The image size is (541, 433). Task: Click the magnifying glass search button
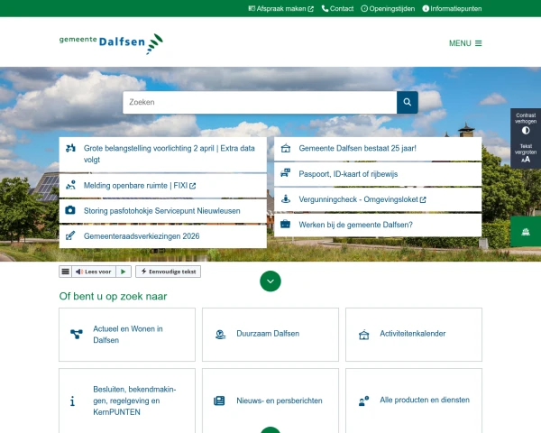[408, 102]
